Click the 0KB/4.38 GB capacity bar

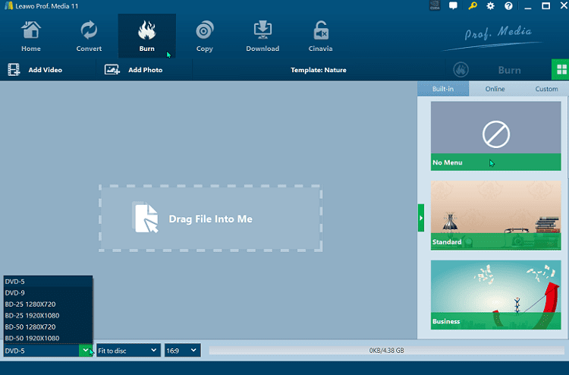pos(386,350)
